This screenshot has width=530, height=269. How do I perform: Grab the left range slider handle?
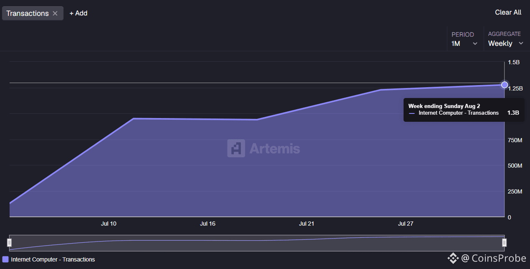(x=9, y=242)
